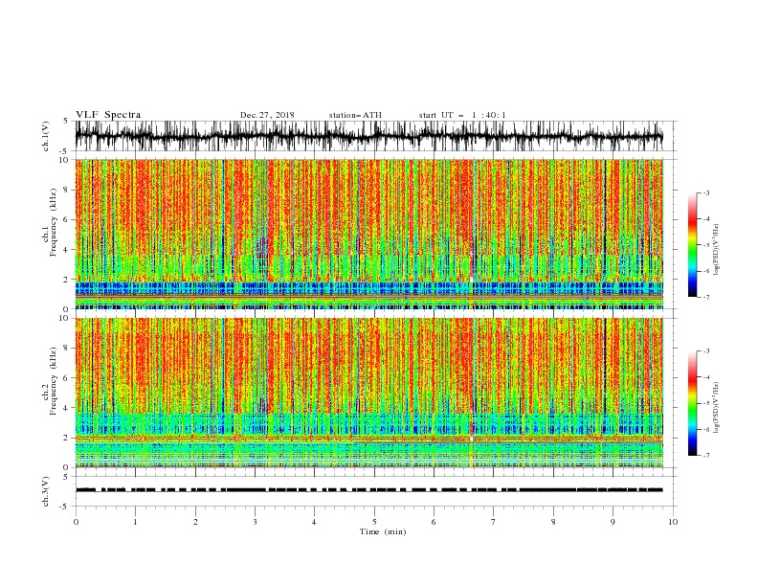The width and height of the screenshot is (758, 586).
Task: Click the ch.2 spectrogram panel
Action: tap(368, 393)
